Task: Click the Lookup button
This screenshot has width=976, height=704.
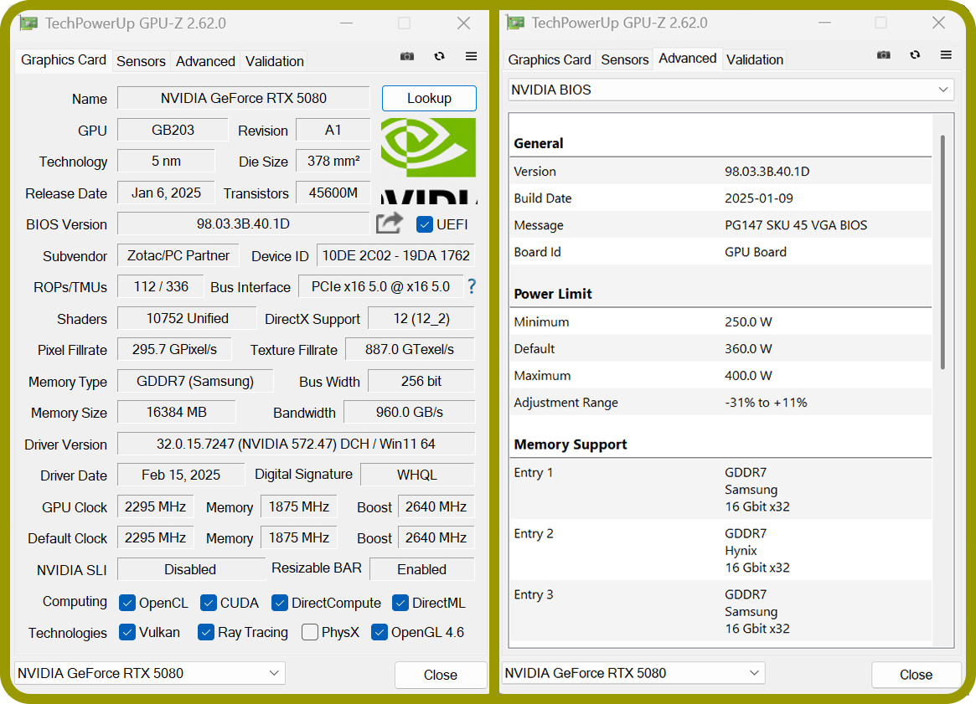Action: pos(429,98)
